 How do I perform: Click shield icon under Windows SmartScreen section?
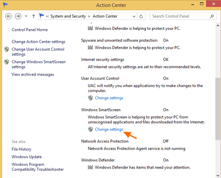click(90, 129)
